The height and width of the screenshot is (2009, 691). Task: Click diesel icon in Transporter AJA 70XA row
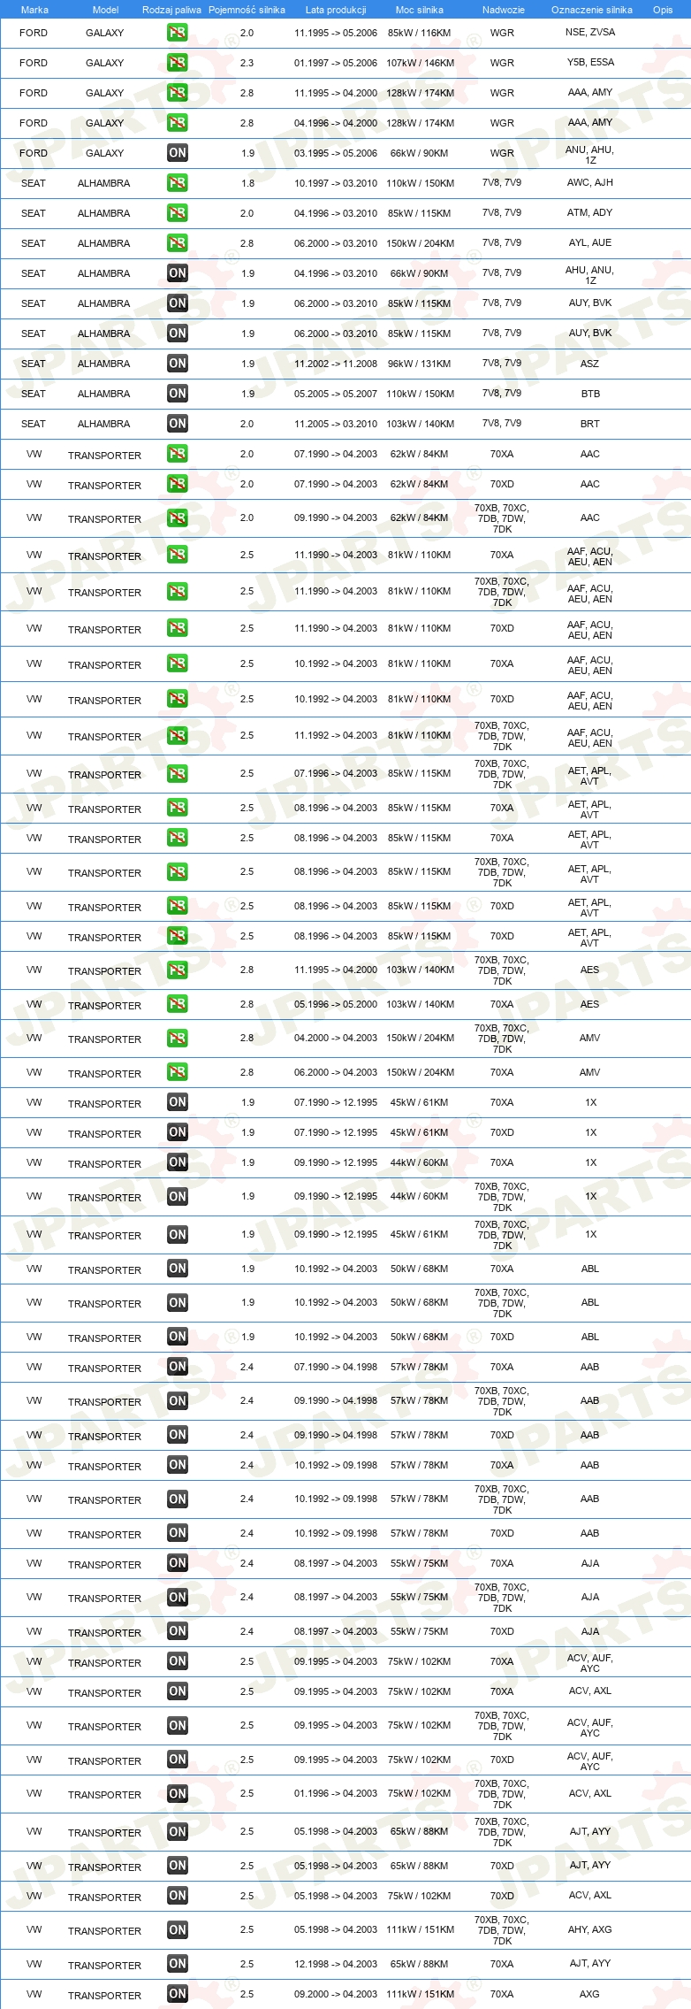(x=177, y=1563)
